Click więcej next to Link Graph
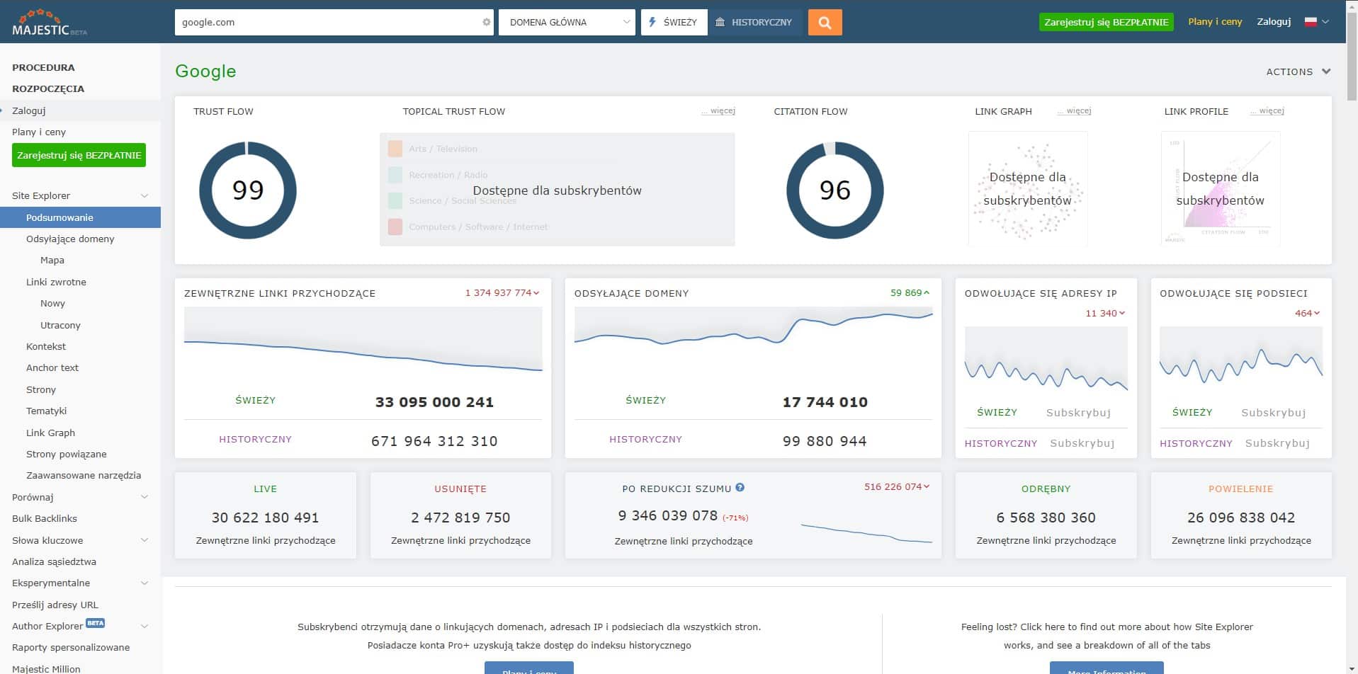Screen dimensions: 1358x674 pos(1075,110)
